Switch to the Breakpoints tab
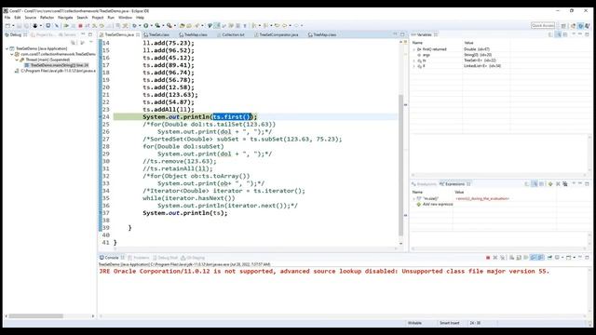Image resolution: width=596 pixels, height=335 pixels. coord(424,184)
